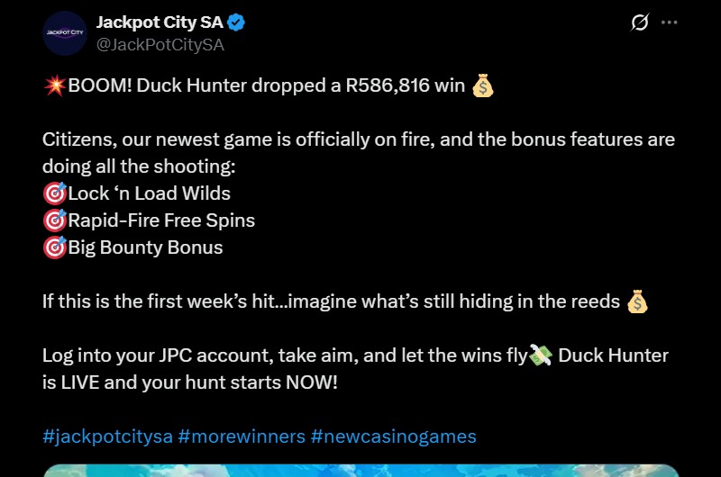Click target emoji beside Rapid-Fire Free Spins
This screenshot has height=477, width=721.
click(54, 220)
